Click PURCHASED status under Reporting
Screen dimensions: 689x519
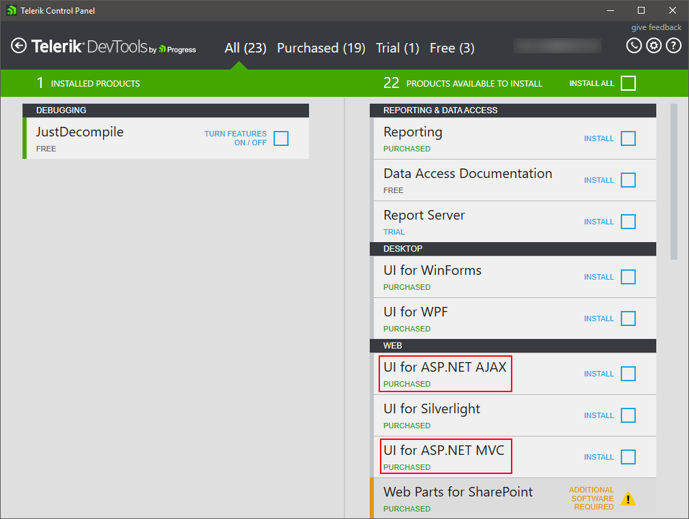click(407, 149)
